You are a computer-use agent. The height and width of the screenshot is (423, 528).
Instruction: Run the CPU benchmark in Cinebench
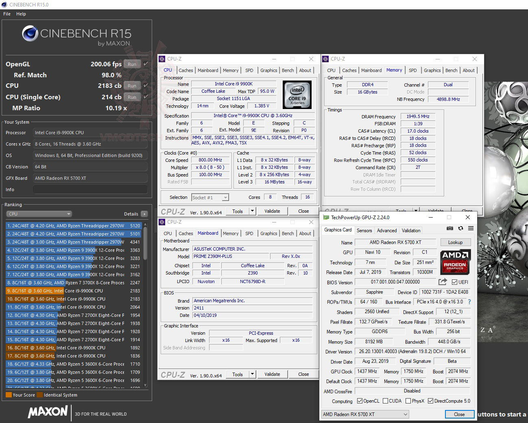click(x=132, y=85)
